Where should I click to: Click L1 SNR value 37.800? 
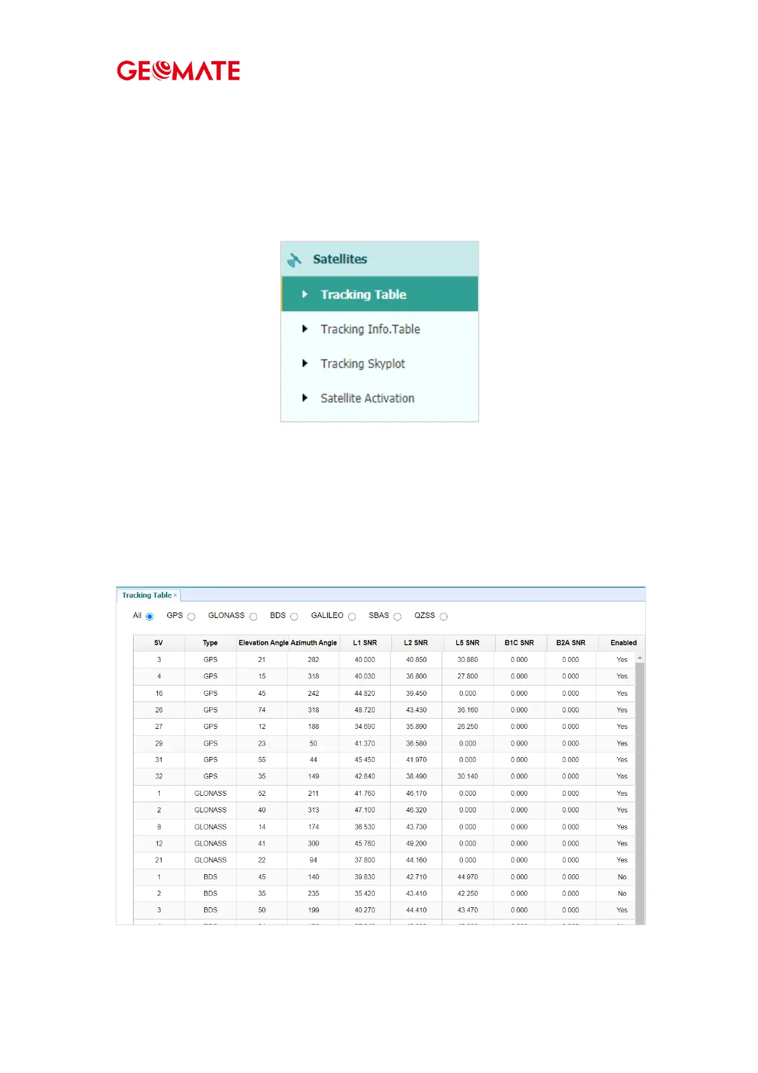click(x=365, y=860)
